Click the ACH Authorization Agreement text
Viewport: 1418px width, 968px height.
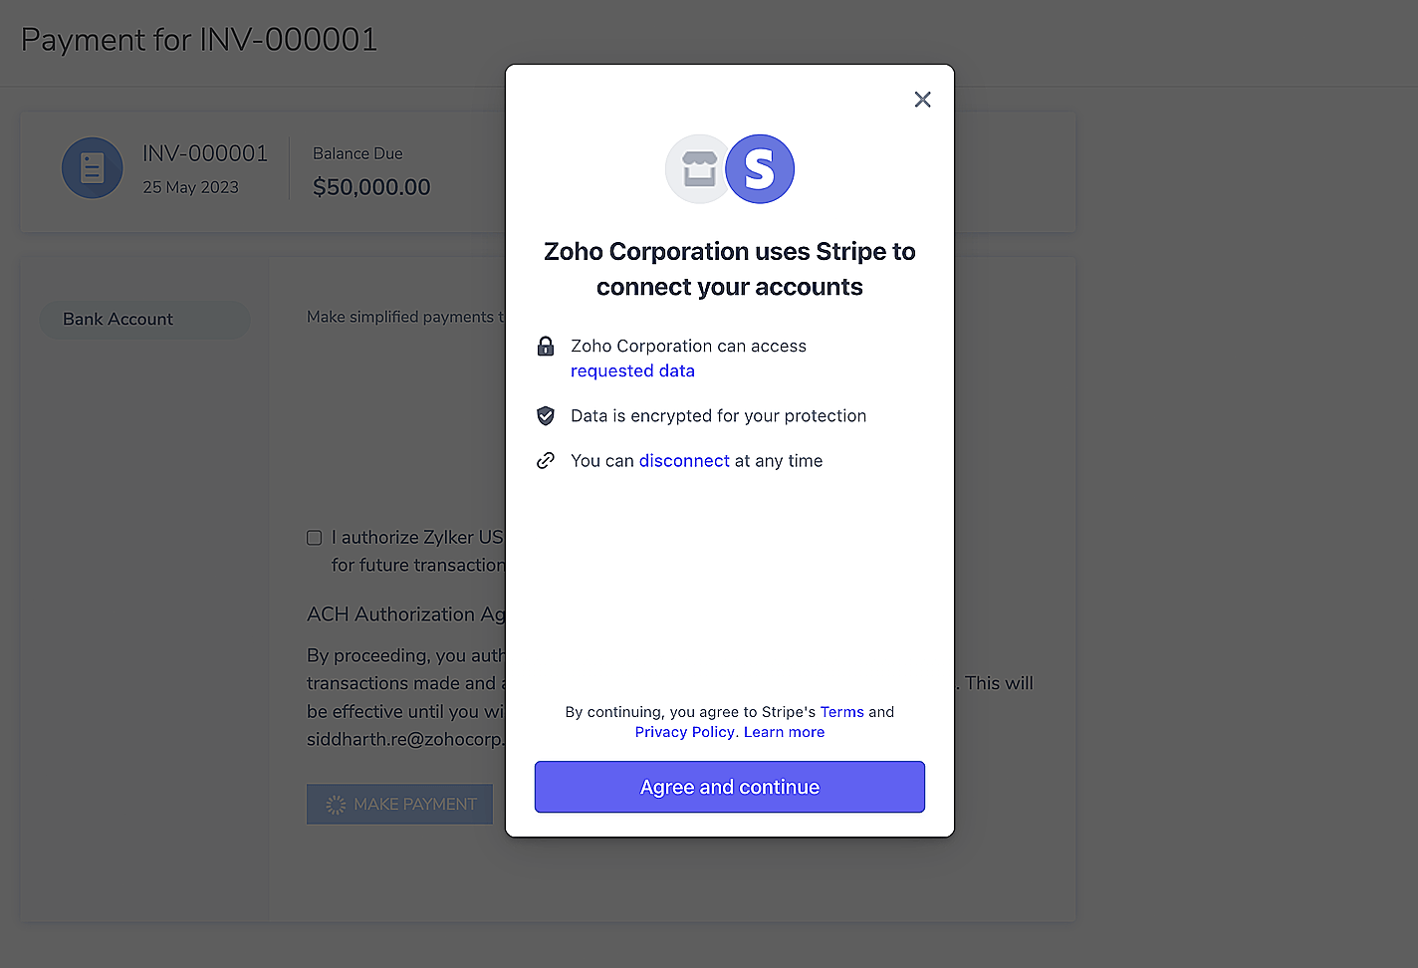405,613
